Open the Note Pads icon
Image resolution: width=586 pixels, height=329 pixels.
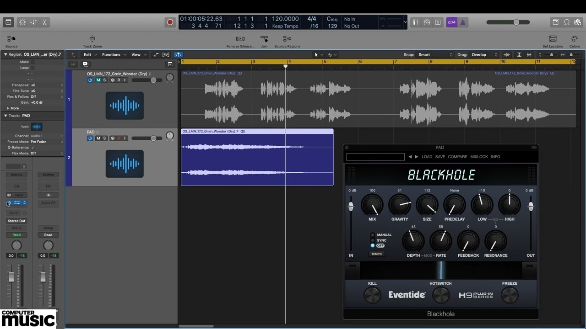(x=556, y=22)
